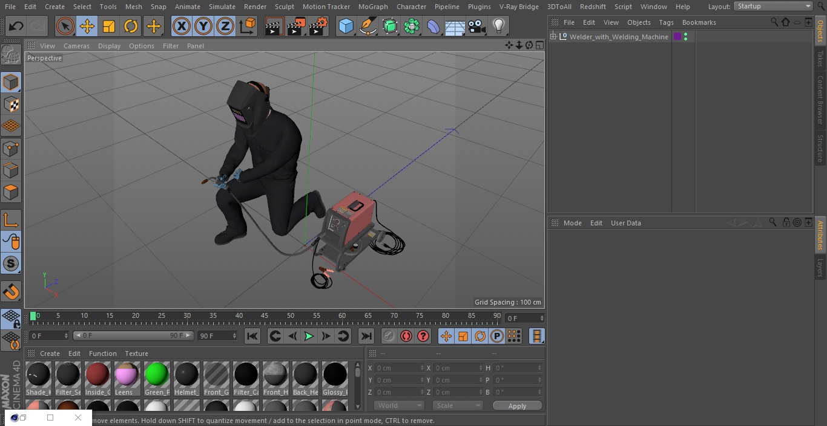827x426 pixels.
Task: Switch to Polygons mode
Action: pyautogui.click(x=11, y=192)
